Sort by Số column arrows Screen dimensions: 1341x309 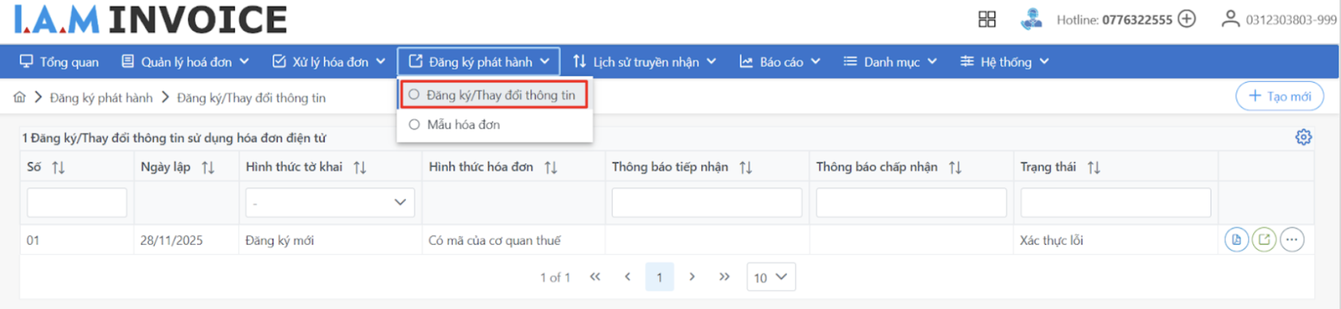(59, 168)
